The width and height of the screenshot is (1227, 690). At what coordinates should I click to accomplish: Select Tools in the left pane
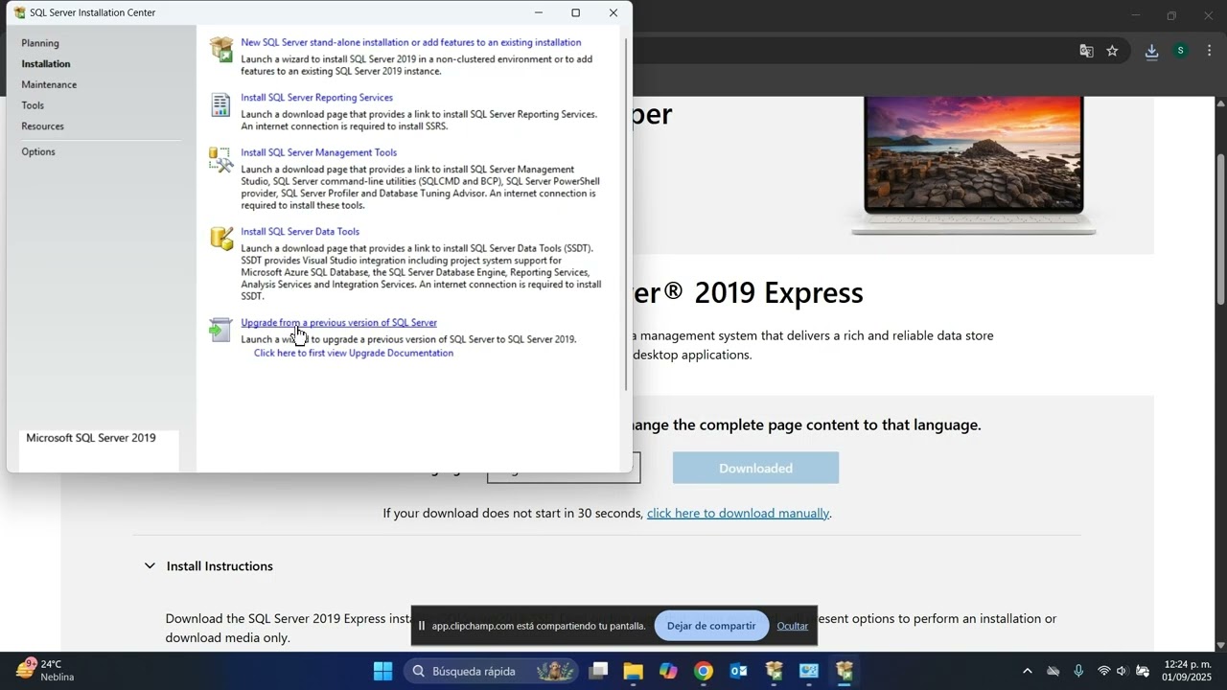33,105
